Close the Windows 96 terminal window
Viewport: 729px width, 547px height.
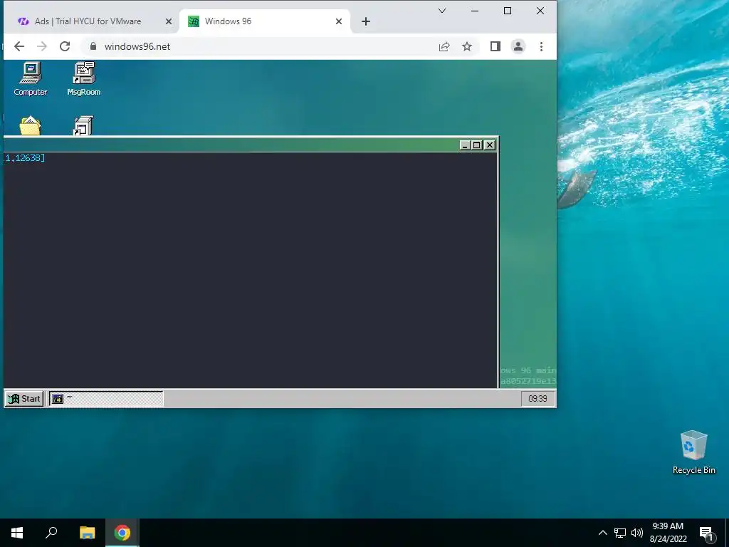pos(490,145)
